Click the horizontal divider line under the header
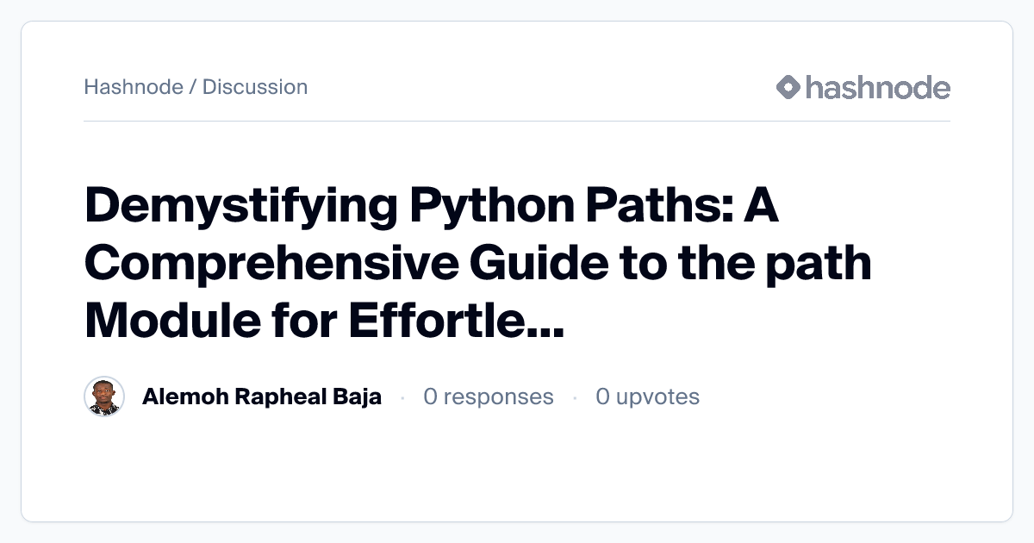Screen dimensions: 1034x543 click(517, 122)
